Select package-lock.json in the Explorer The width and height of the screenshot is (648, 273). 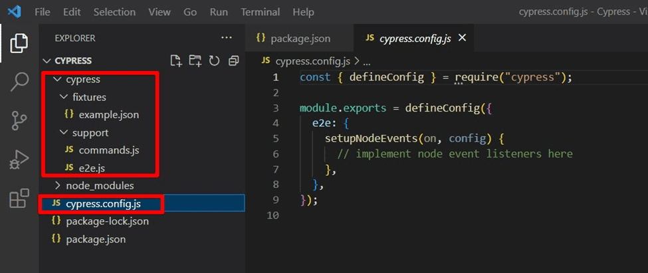(107, 221)
